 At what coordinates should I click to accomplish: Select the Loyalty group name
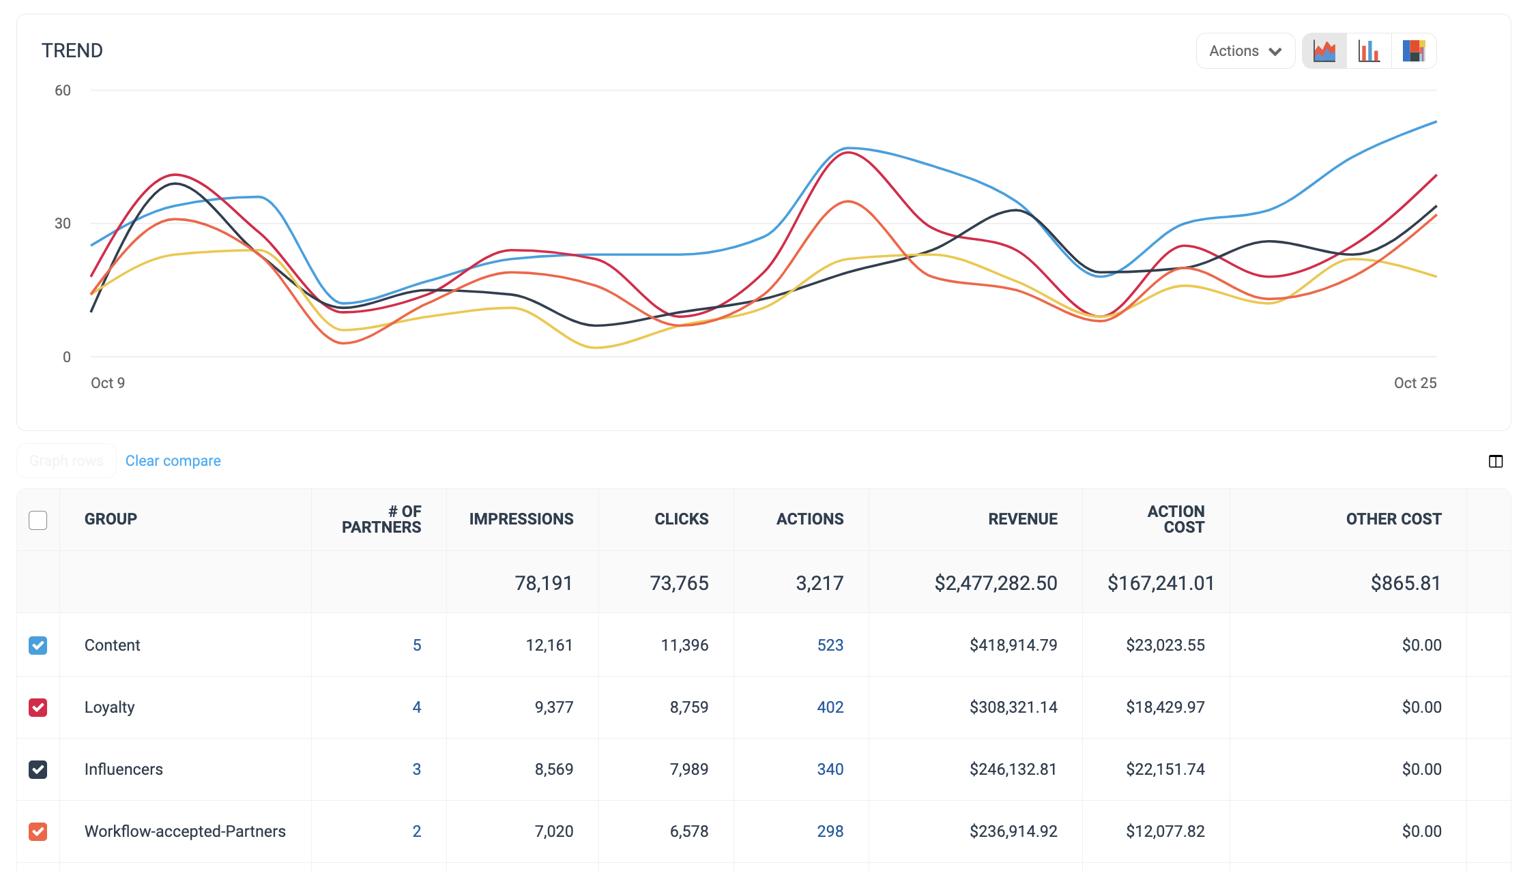(109, 707)
